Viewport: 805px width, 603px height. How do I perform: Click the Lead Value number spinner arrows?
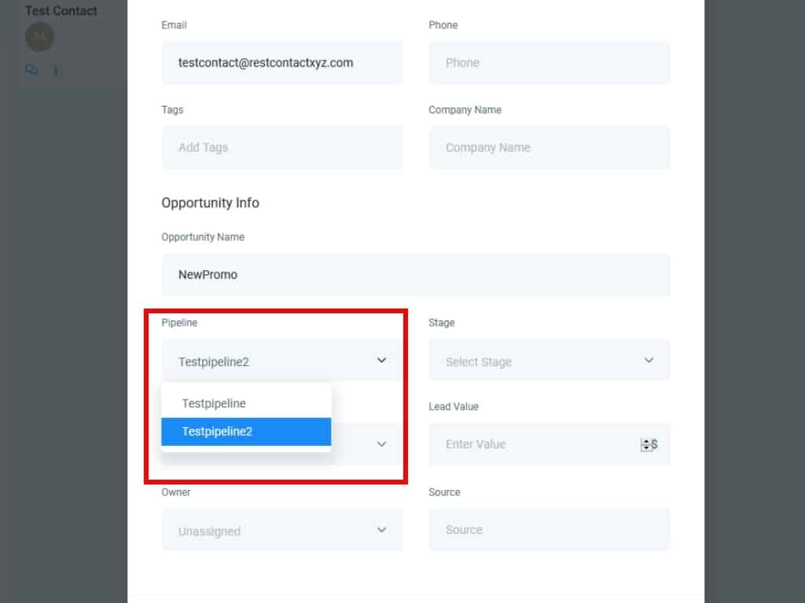pos(646,444)
